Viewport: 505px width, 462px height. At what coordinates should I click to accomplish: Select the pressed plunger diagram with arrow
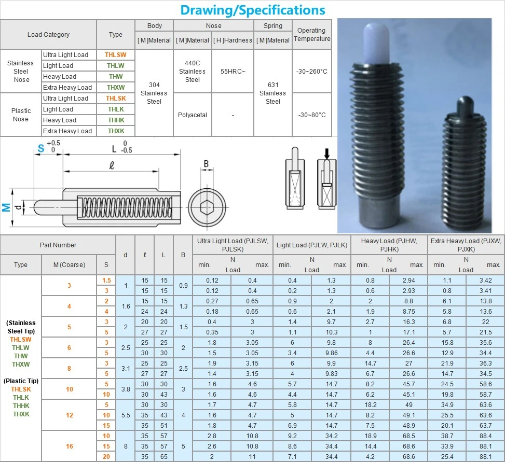326,179
